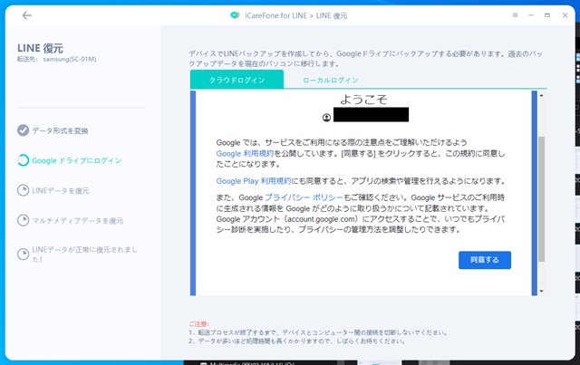Open the Google 利用規約 link
Screen dimensions: 580x365
(x=245, y=153)
